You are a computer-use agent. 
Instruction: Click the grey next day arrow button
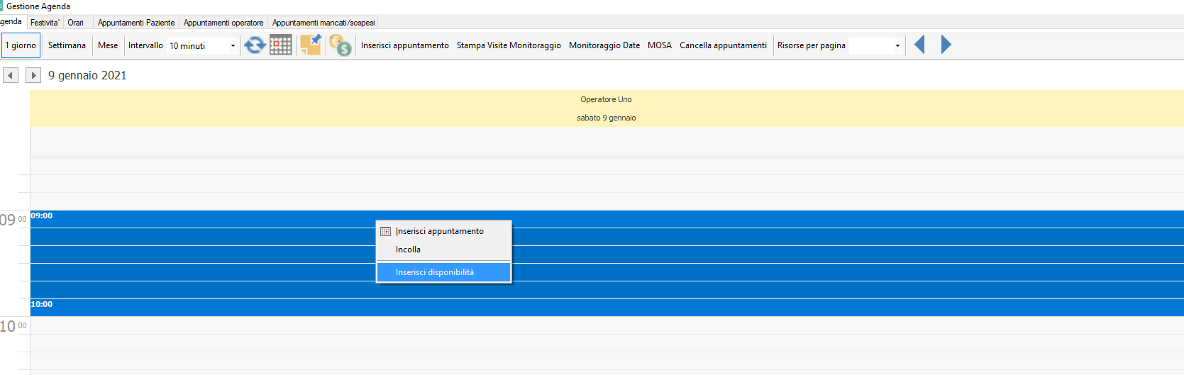(x=33, y=75)
